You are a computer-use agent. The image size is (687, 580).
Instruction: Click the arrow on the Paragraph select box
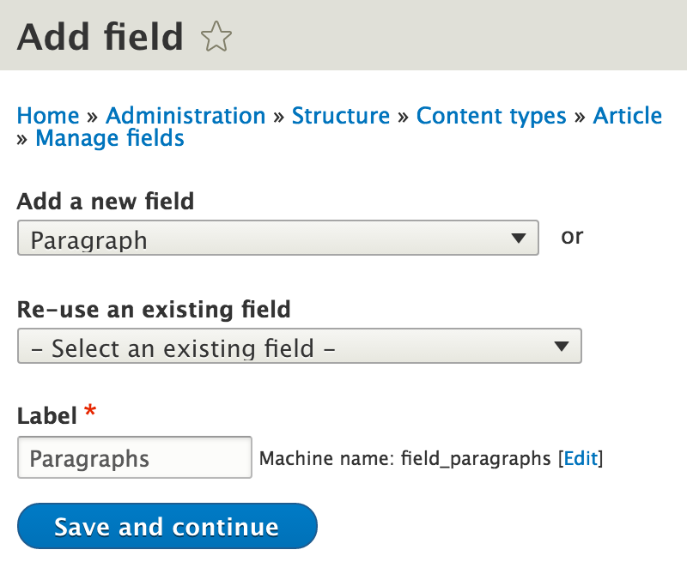518,239
